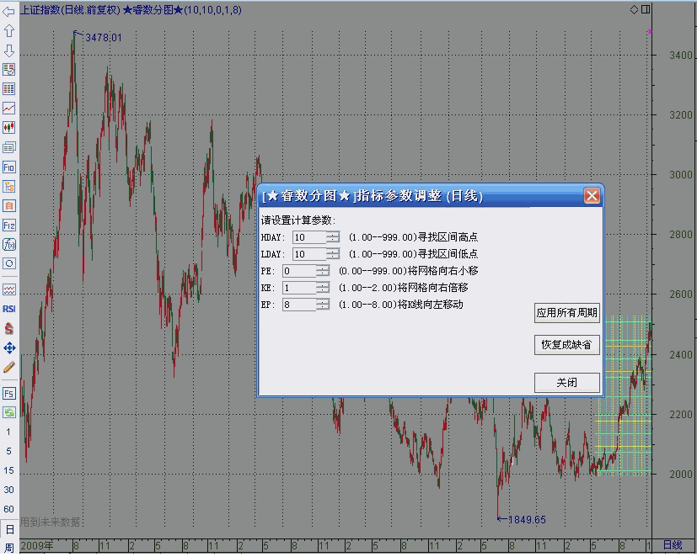
Task: Open the stacked windows list icon
Action: click(9, 147)
